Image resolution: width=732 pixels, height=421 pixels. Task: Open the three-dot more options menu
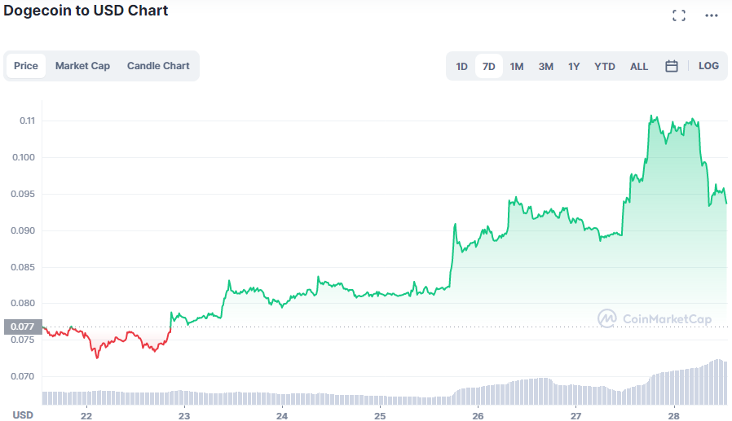point(712,15)
